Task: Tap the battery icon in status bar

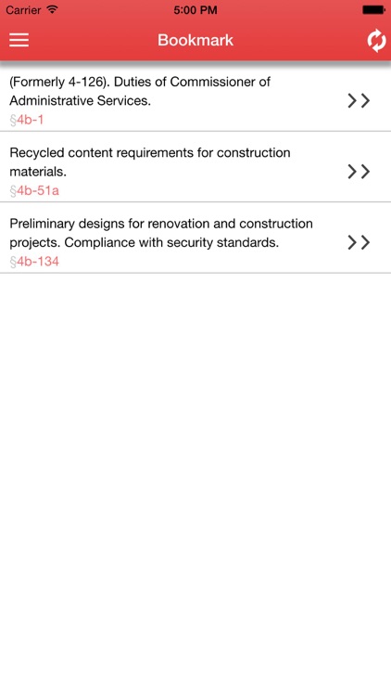Action: coord(373,10)
